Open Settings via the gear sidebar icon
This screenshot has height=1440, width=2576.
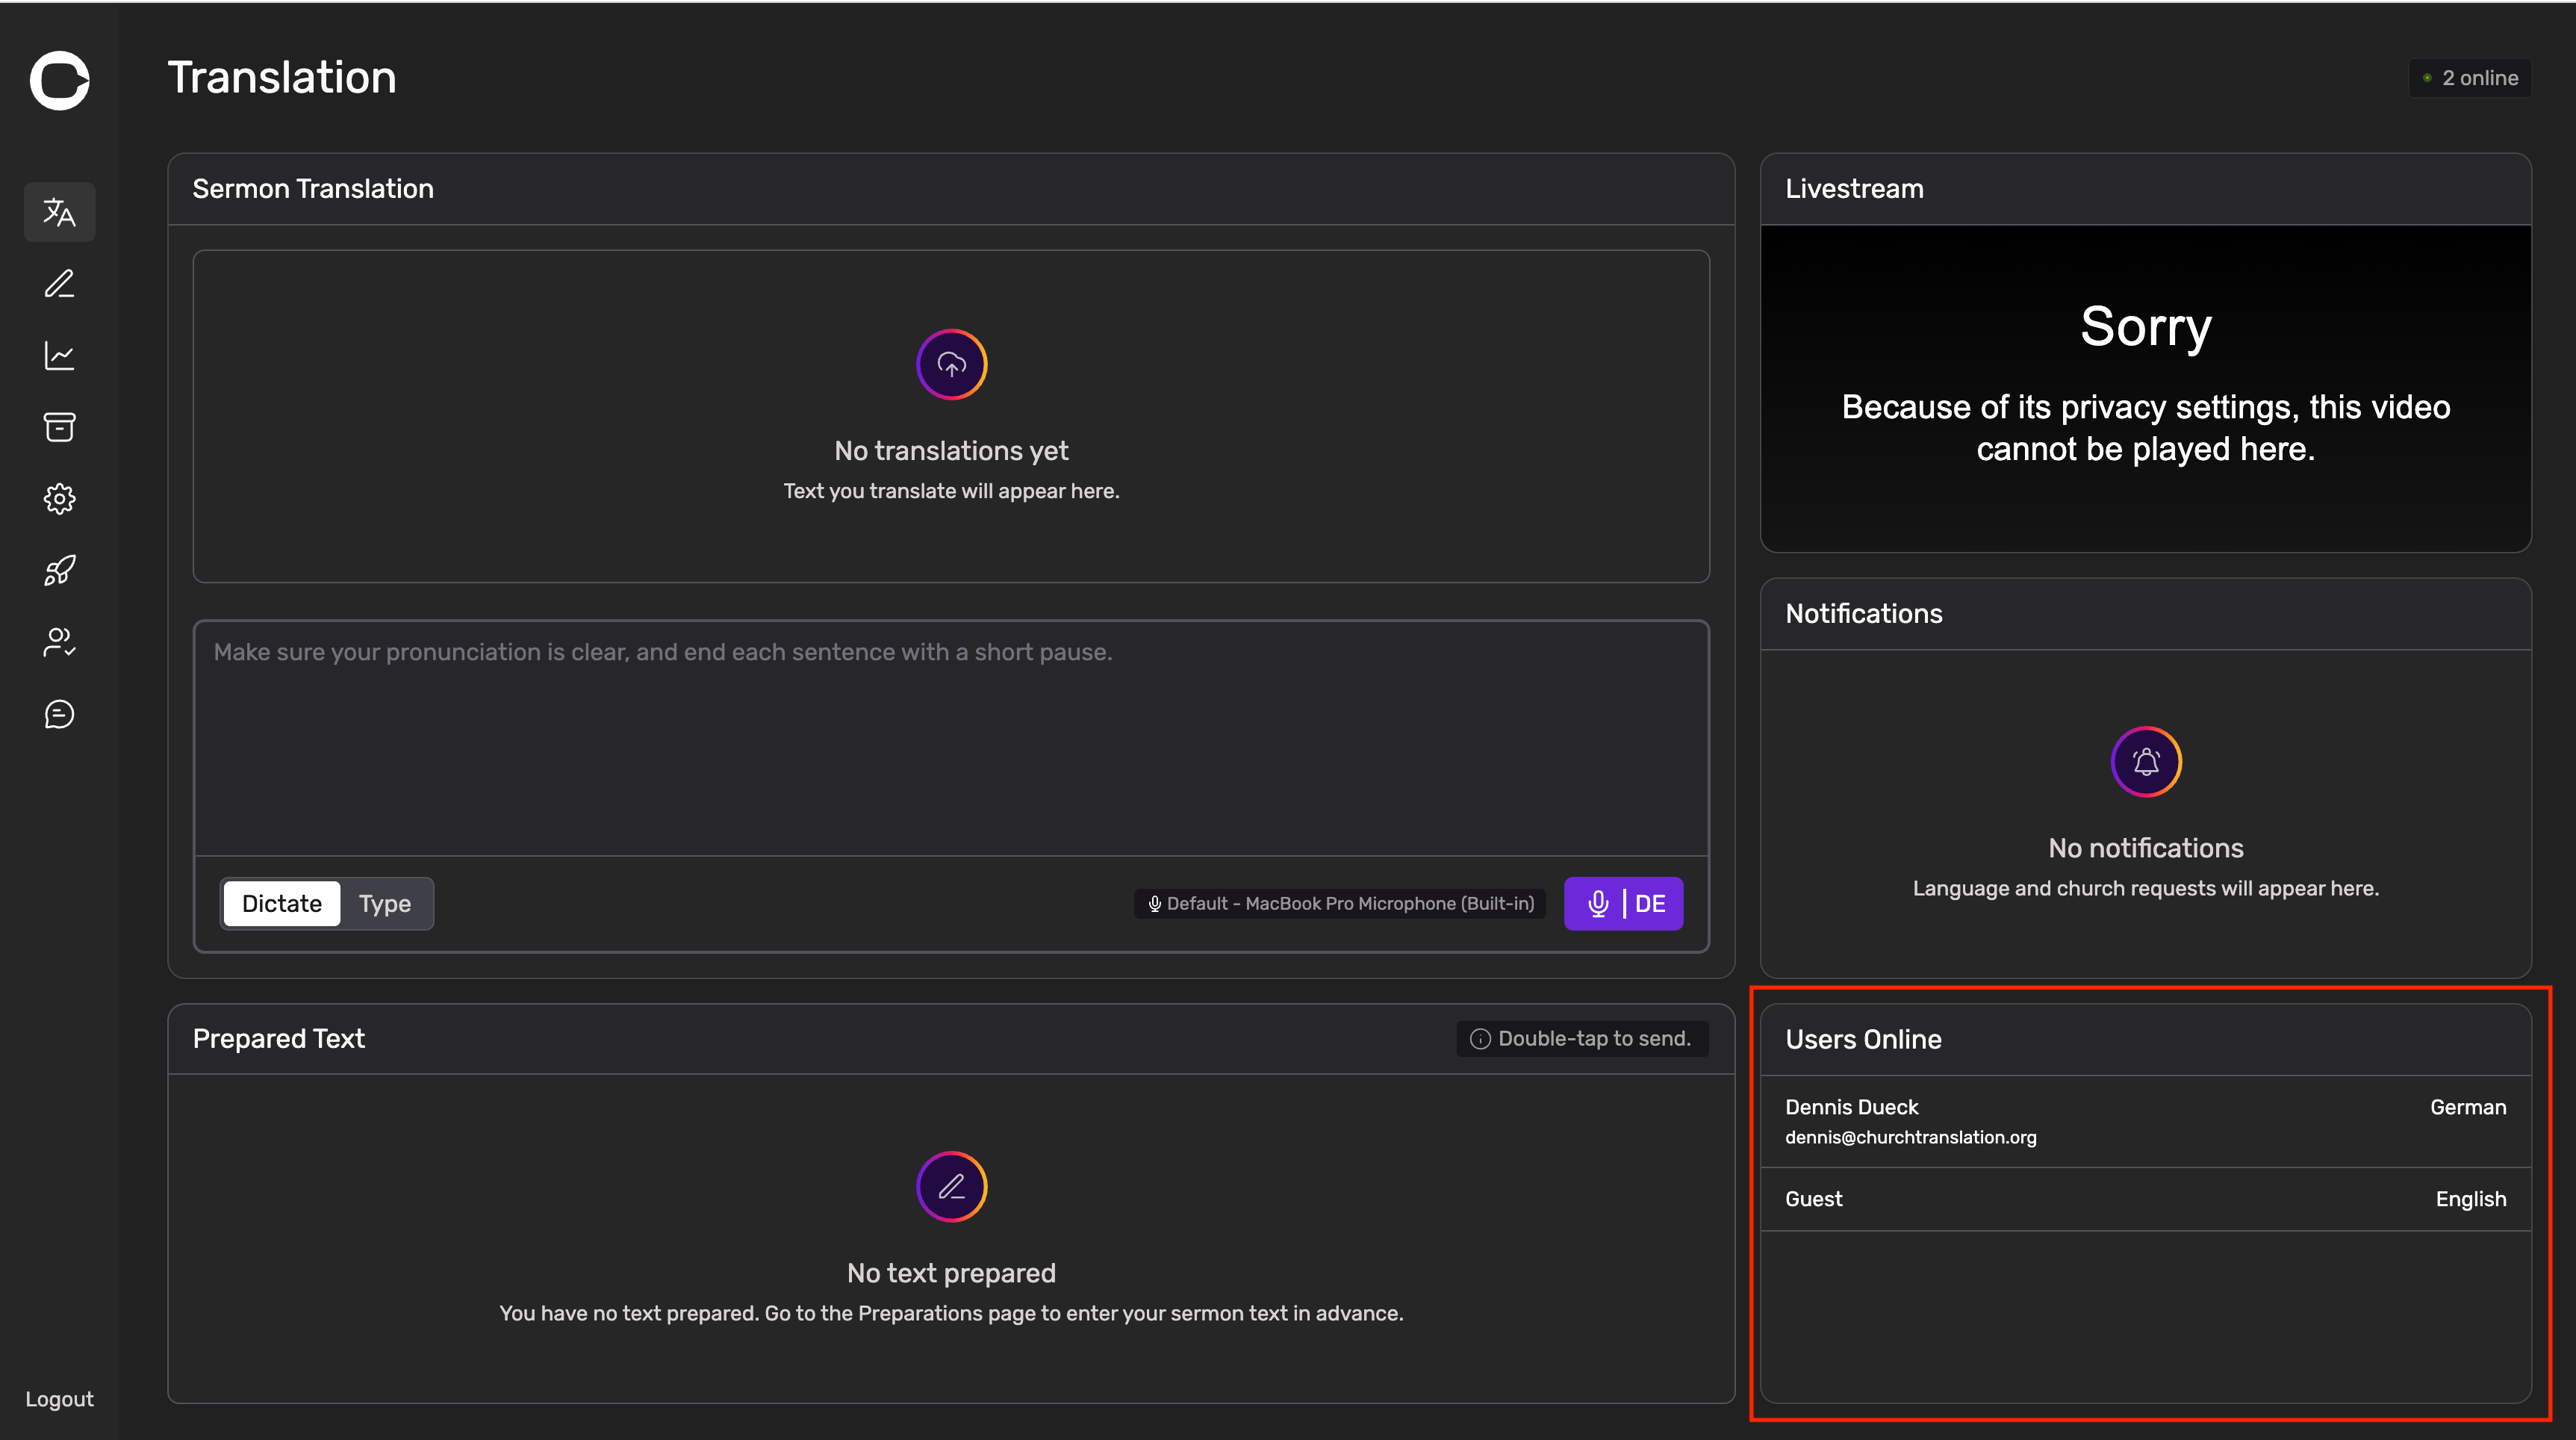(59, 499)
